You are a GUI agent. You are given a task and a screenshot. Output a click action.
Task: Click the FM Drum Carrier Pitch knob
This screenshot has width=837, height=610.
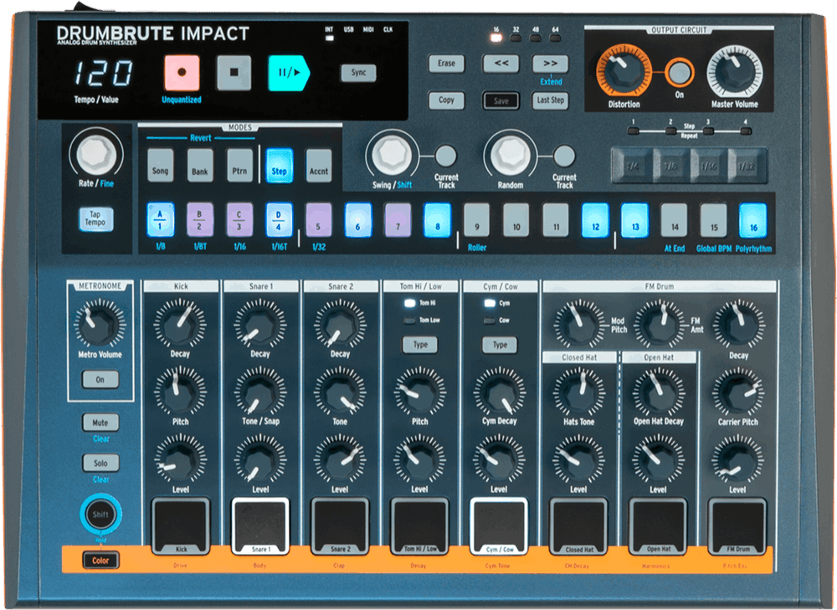738,392
